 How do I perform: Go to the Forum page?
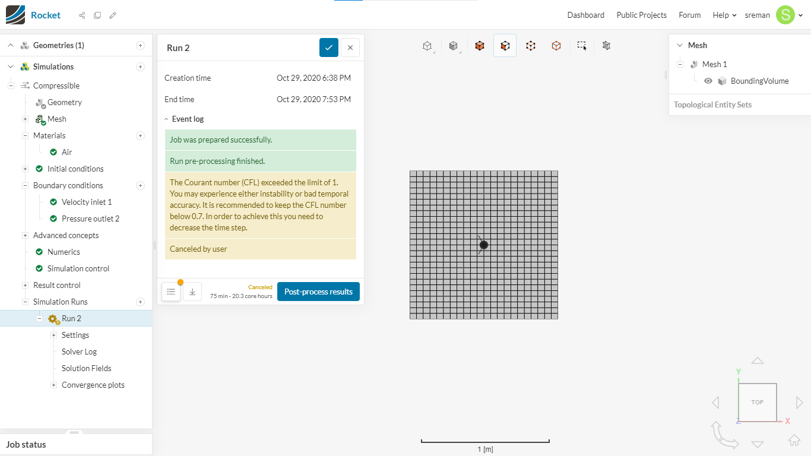tap(690, 15)
